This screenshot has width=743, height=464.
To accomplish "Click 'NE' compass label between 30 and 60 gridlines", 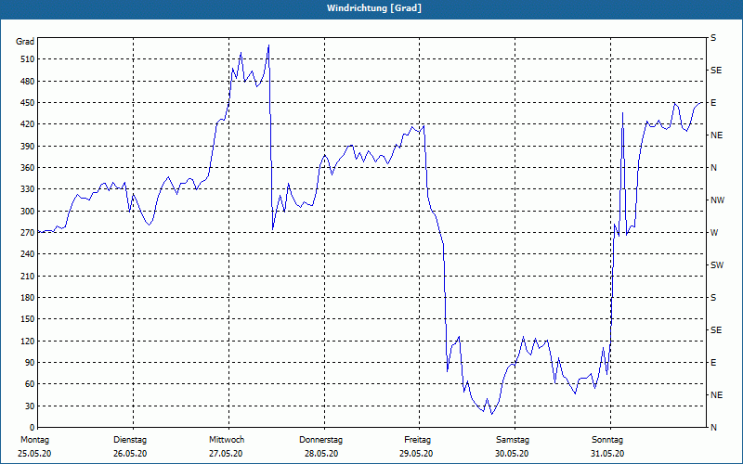I will click(x=716, y=395).
